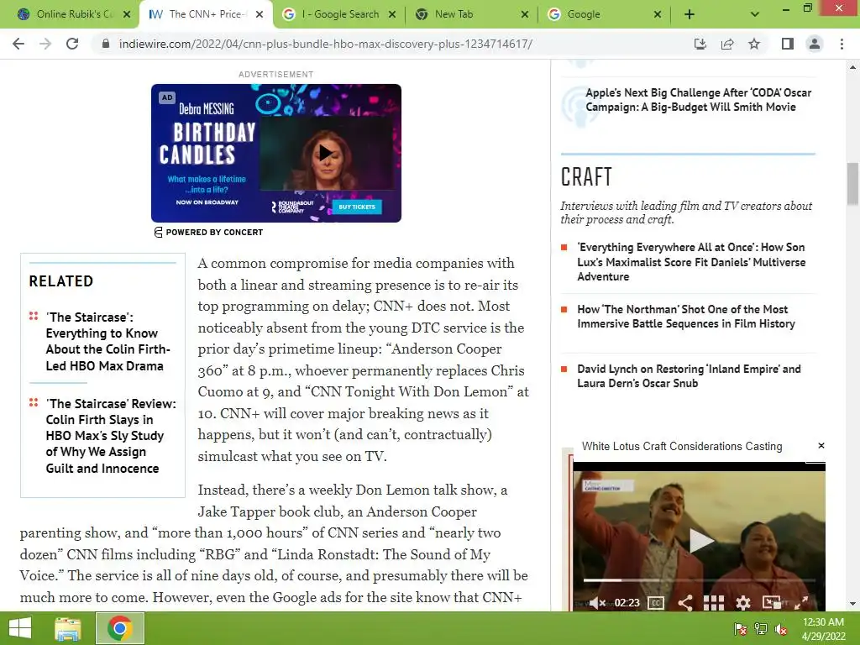
Task: Click the forward navigation arrow
Action: point(45,44)
